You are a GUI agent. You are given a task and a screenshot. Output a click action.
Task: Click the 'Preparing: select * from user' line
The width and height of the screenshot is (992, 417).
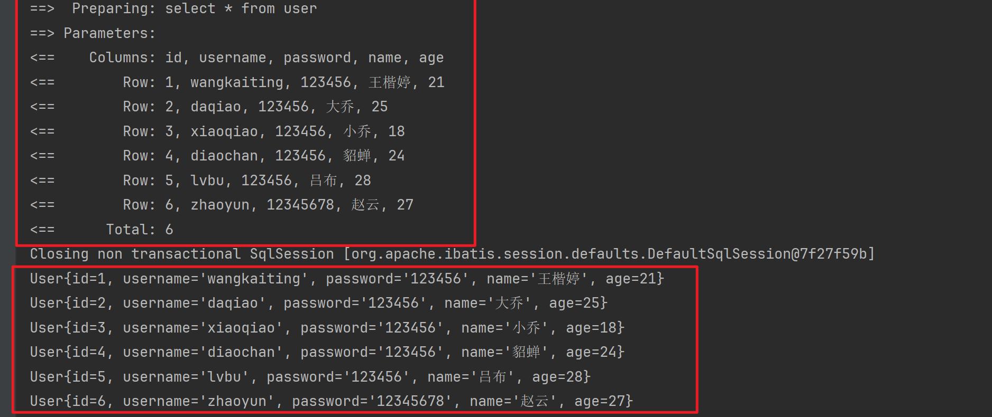(194, 9)
